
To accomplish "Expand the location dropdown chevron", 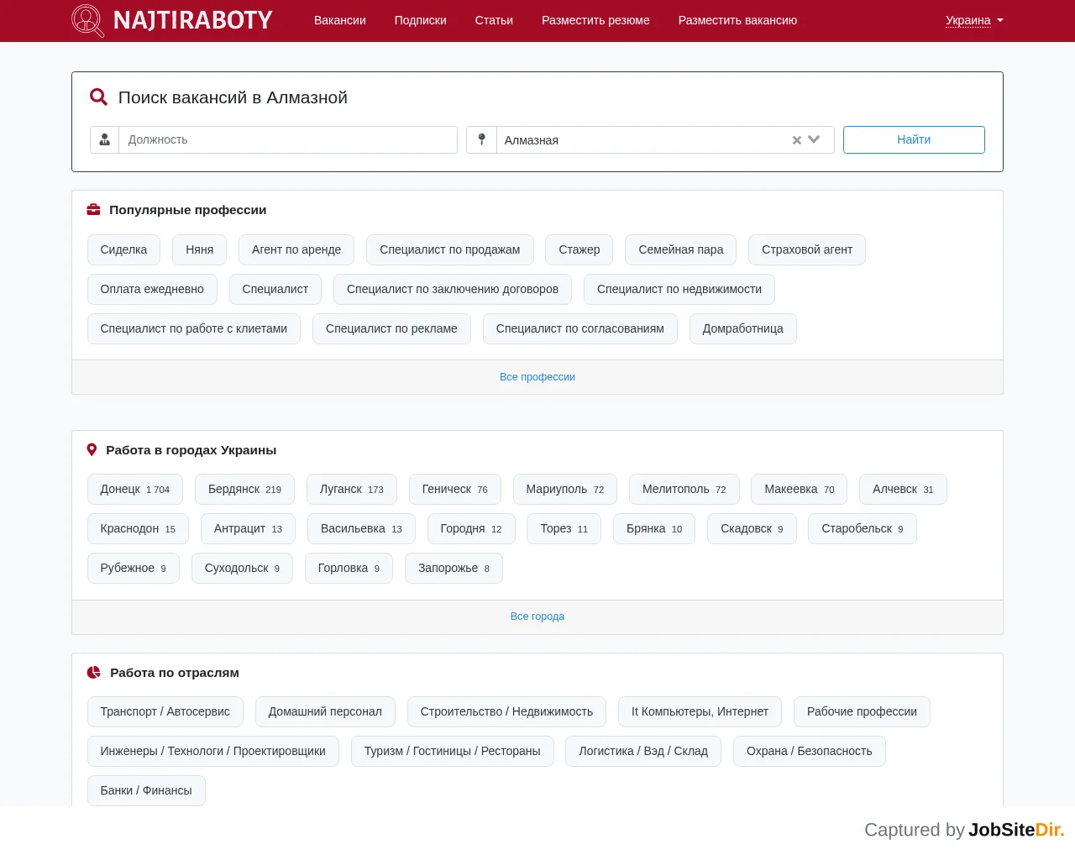I will point(814,139).
